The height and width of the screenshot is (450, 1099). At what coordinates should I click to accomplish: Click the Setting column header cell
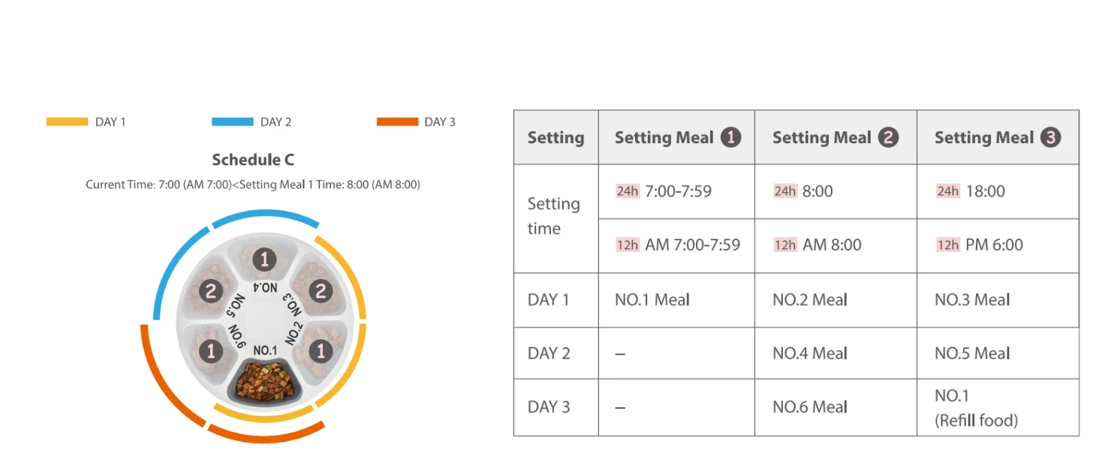coord(556,137)
